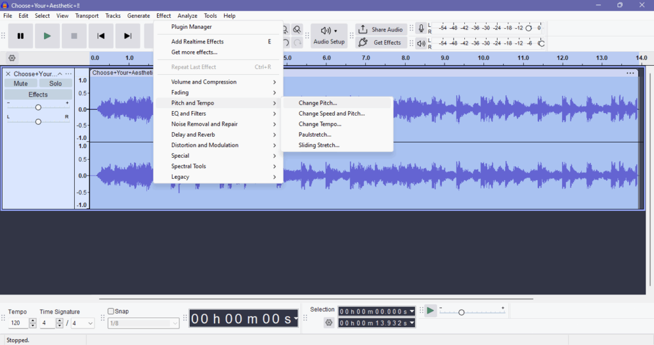
Task: Select Change Tempo... from submenu
Action: coord(320,124)
